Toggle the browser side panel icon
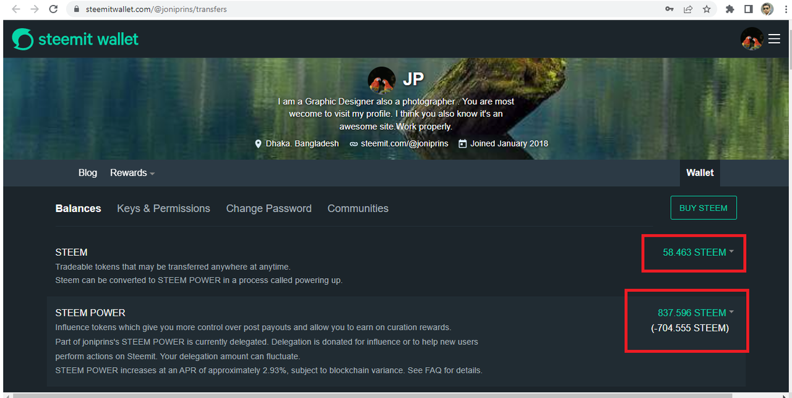Screen dimensions: 792x398 748,9
